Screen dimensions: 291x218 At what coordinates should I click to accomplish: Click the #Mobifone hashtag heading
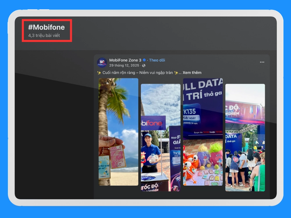[x=46, y=27]
